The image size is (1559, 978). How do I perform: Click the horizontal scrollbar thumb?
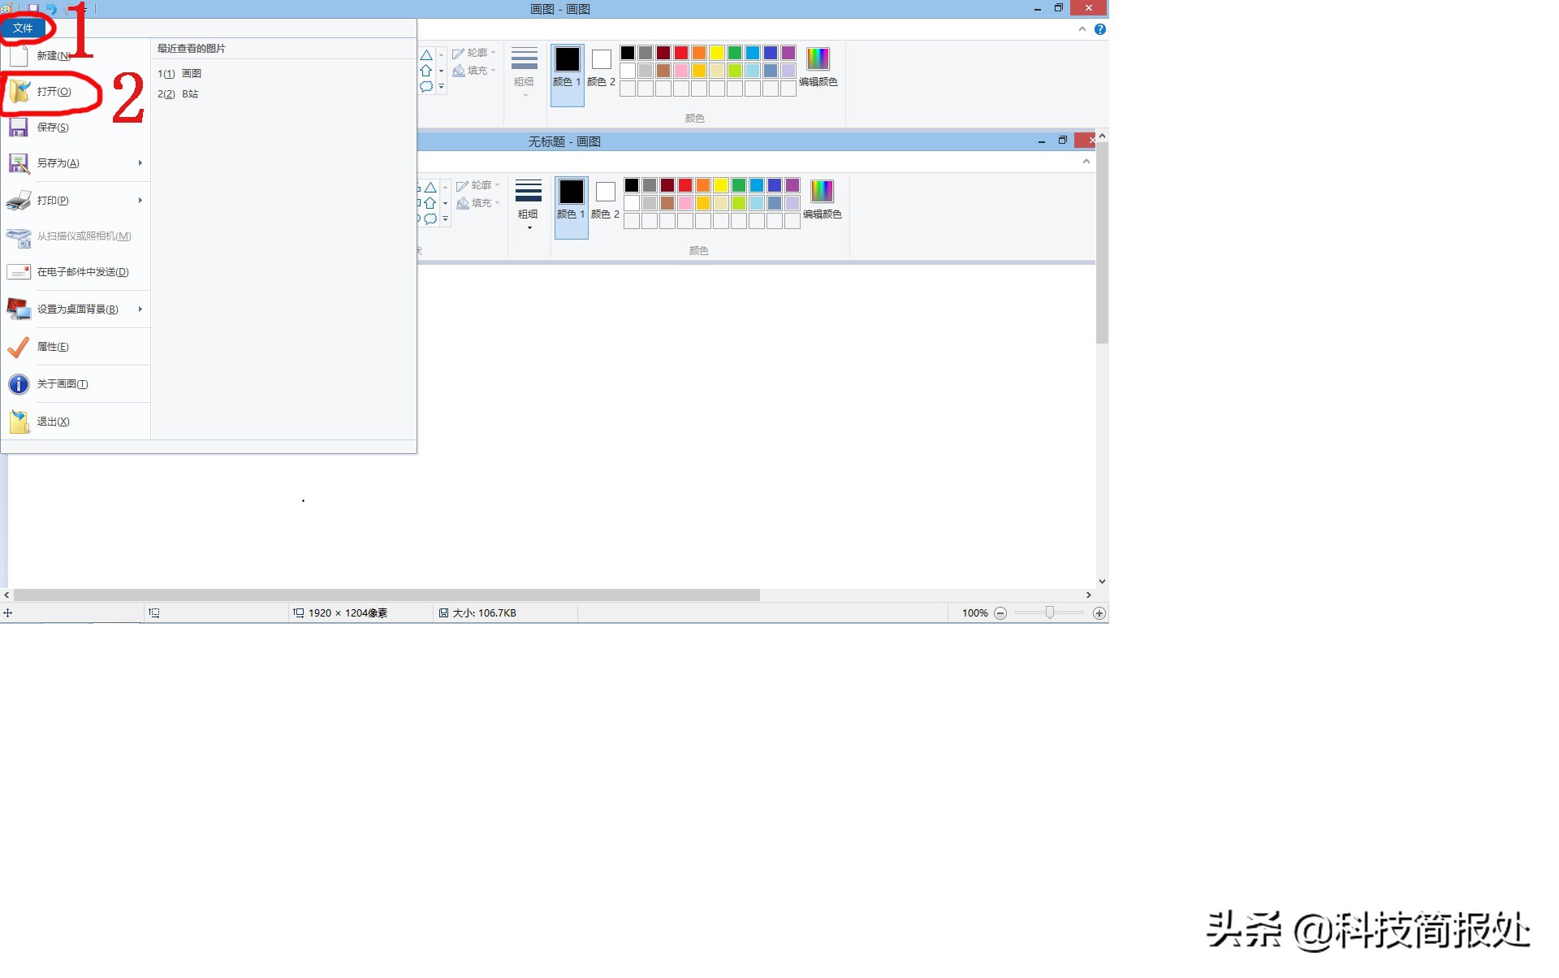pyautogui.click(x=387, y=595)
